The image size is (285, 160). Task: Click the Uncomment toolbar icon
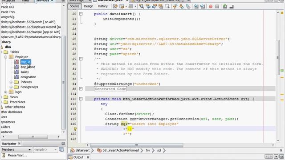click(232, 7)
